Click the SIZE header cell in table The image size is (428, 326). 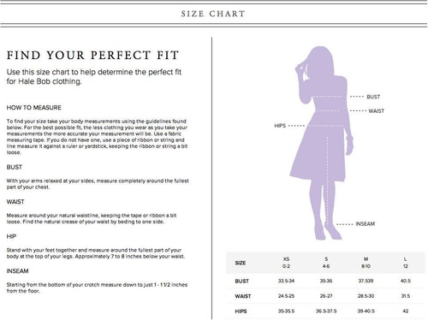tap(241, 263)
